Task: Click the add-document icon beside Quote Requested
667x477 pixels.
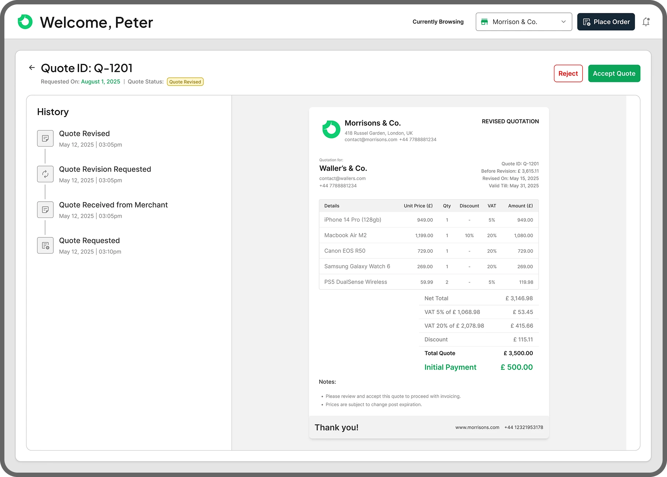Action: pyautogui.click(x=45, y=245)
